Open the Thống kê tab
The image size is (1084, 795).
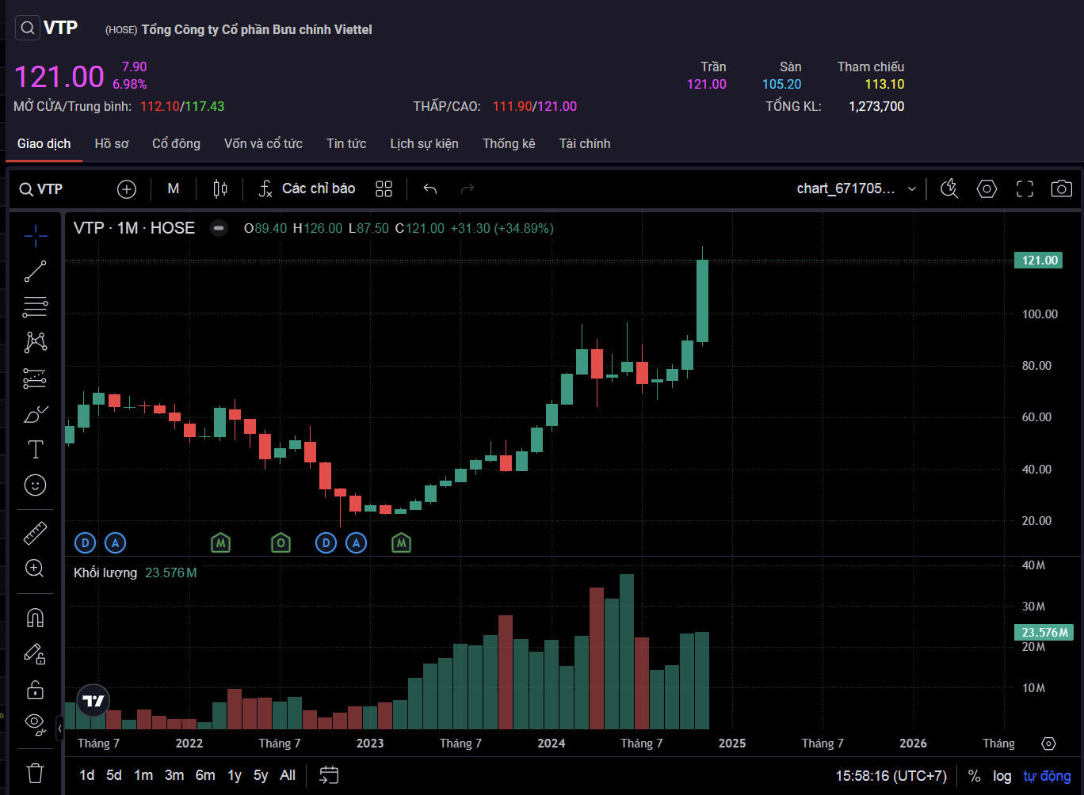coord(509,143)
